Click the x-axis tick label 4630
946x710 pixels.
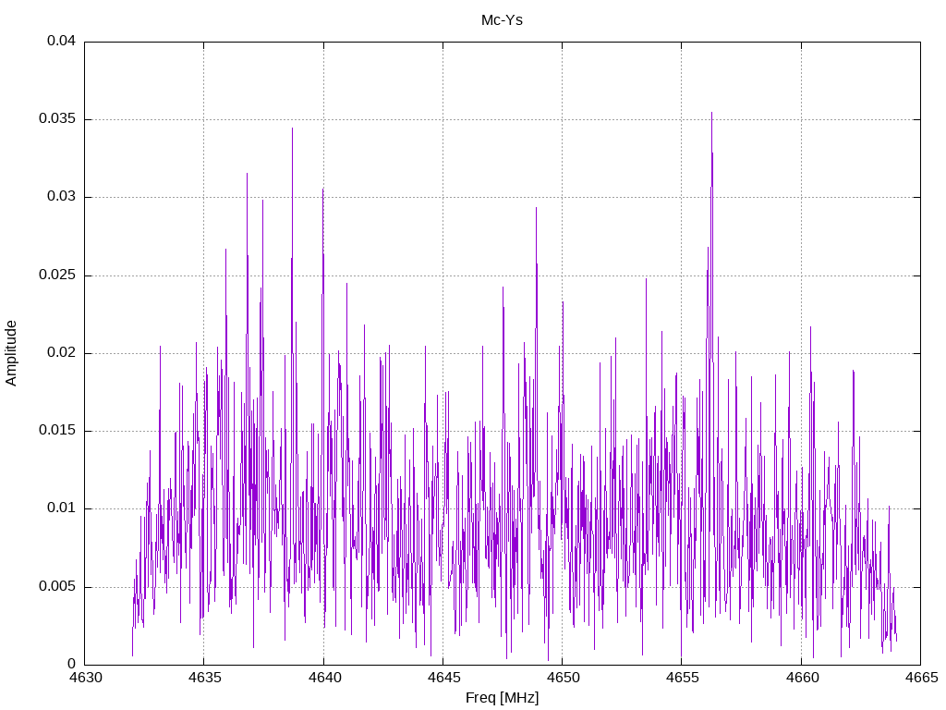[85, 678]
